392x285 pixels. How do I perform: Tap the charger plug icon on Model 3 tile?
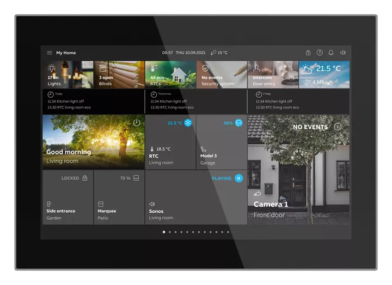tap(203, 149)
